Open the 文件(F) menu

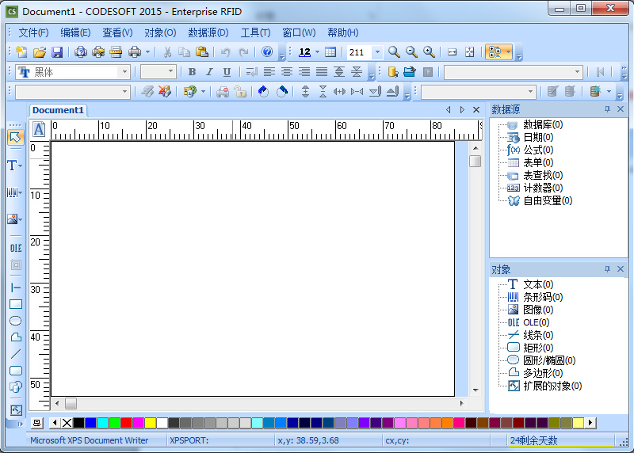[33, 32]
